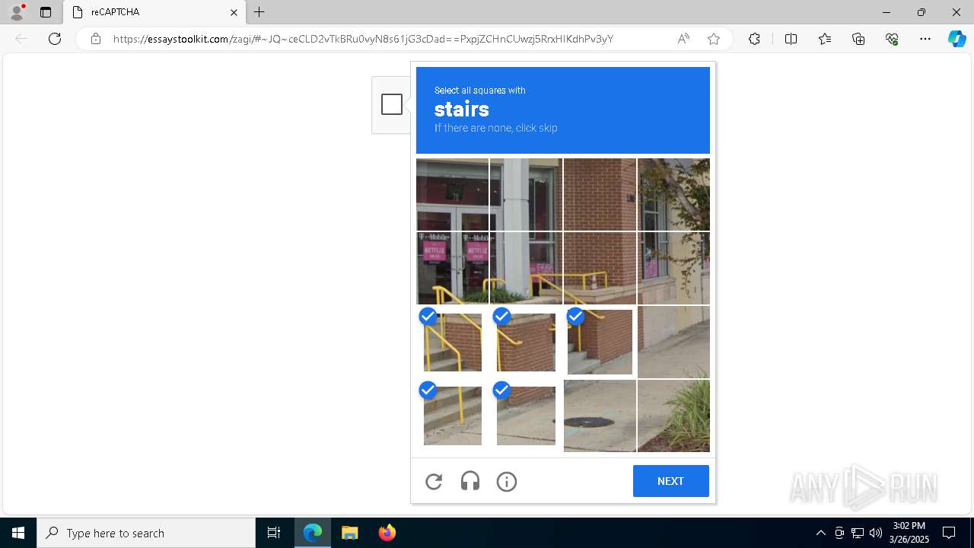Select top-right tile with tree leaves
The height and width of the screenshot is (548, 974).
point(673,194)
